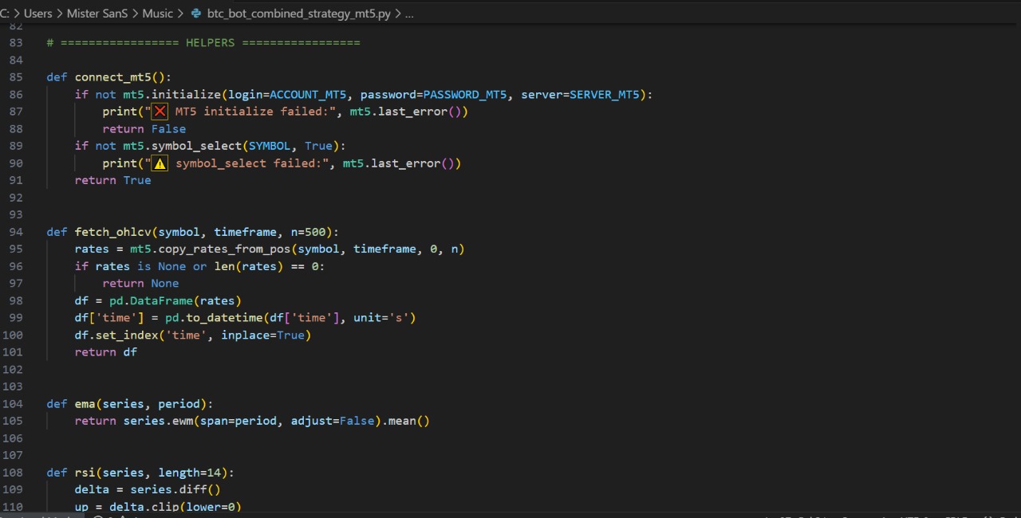Image resolution: width=1021 pixels, height=518 pixels.
Task: Click the unit='s' argument
Action: coord(381,318)
